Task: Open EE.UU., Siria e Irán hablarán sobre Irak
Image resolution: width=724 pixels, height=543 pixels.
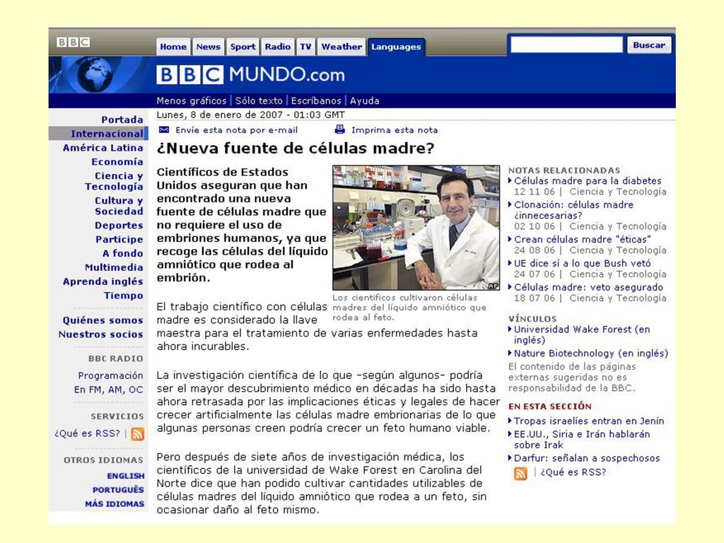Action: click(582, 439)
